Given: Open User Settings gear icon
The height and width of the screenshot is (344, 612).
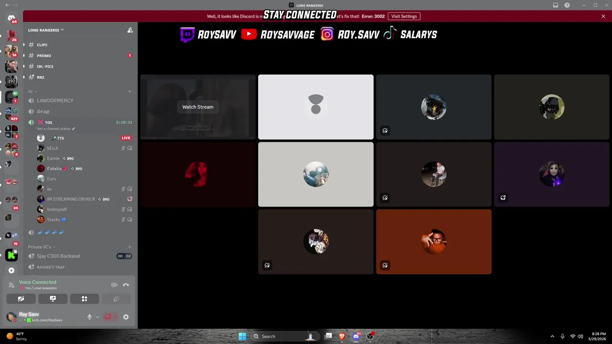Looking at the screenshot, I should tap(126, 317).
